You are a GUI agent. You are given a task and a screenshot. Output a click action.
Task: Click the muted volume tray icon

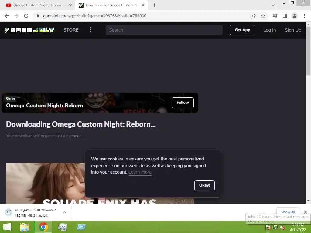[x=282, y=227]
